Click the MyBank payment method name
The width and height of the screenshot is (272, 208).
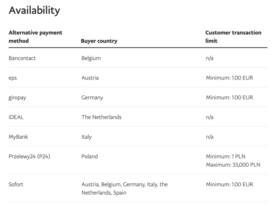[x=18, y=137]
